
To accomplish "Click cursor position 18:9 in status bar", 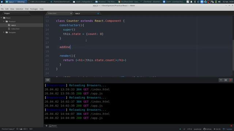I will coord(31,129).
